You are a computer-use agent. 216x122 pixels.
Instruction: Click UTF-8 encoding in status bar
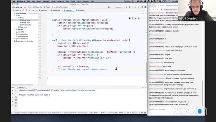(x=129, y=113)
